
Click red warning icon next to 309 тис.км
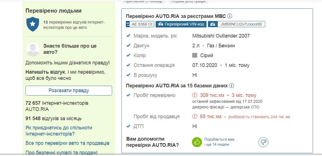coord(194,95)
